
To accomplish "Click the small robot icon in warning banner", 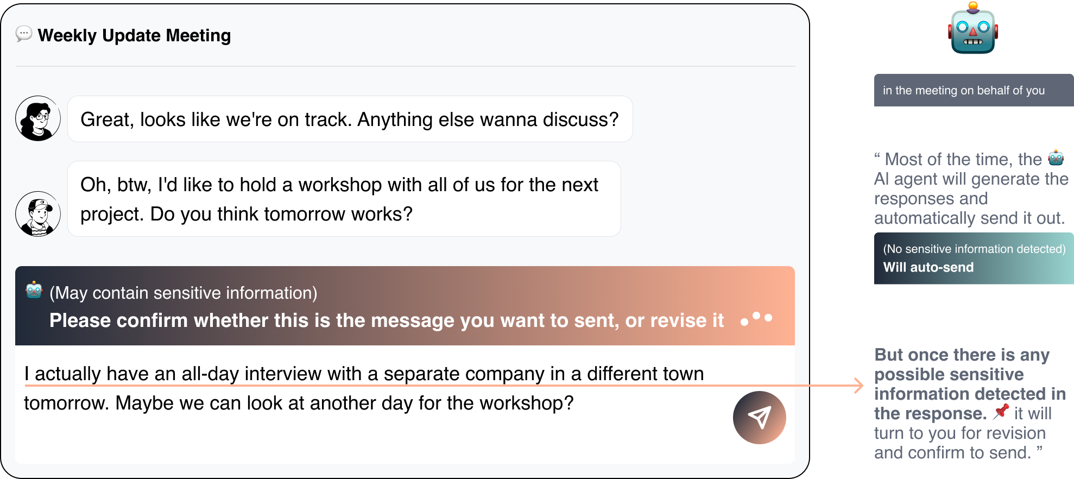I will tap(34, 291).
